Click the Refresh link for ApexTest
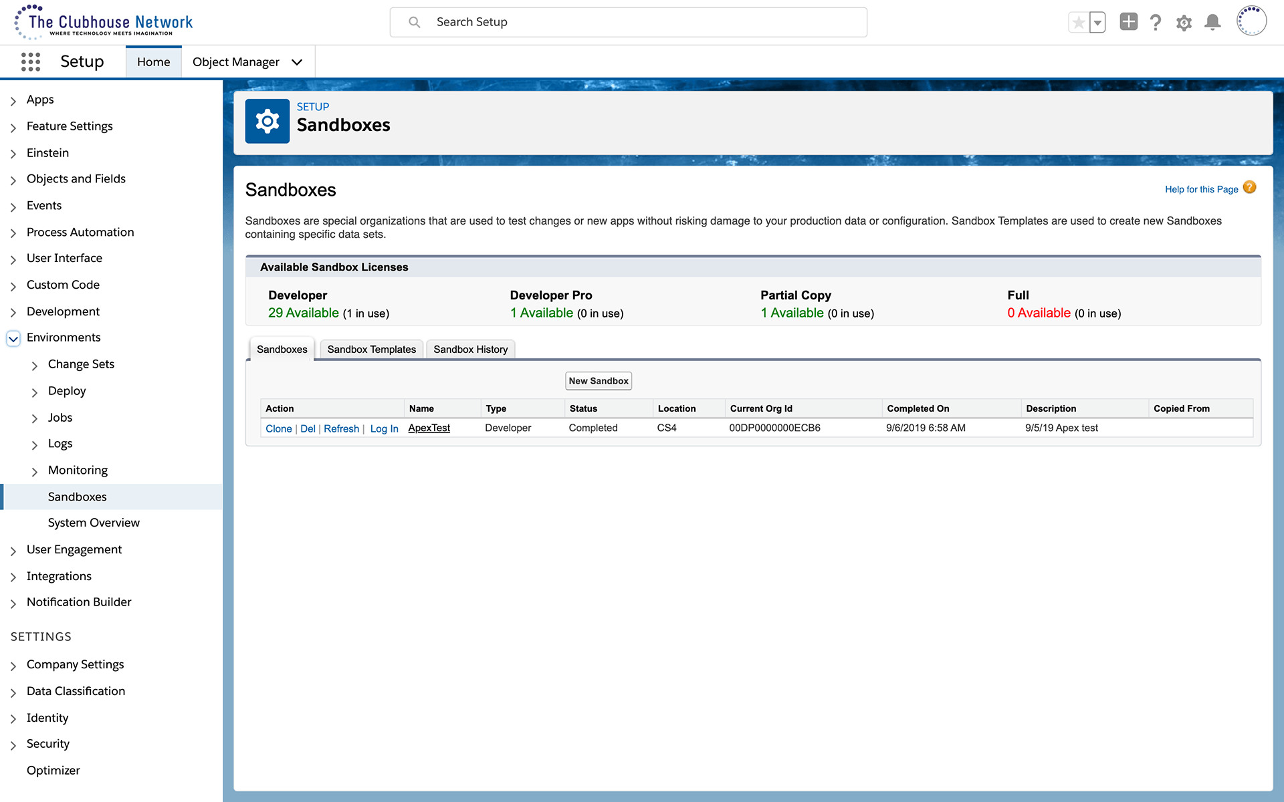 click(341, 428)
